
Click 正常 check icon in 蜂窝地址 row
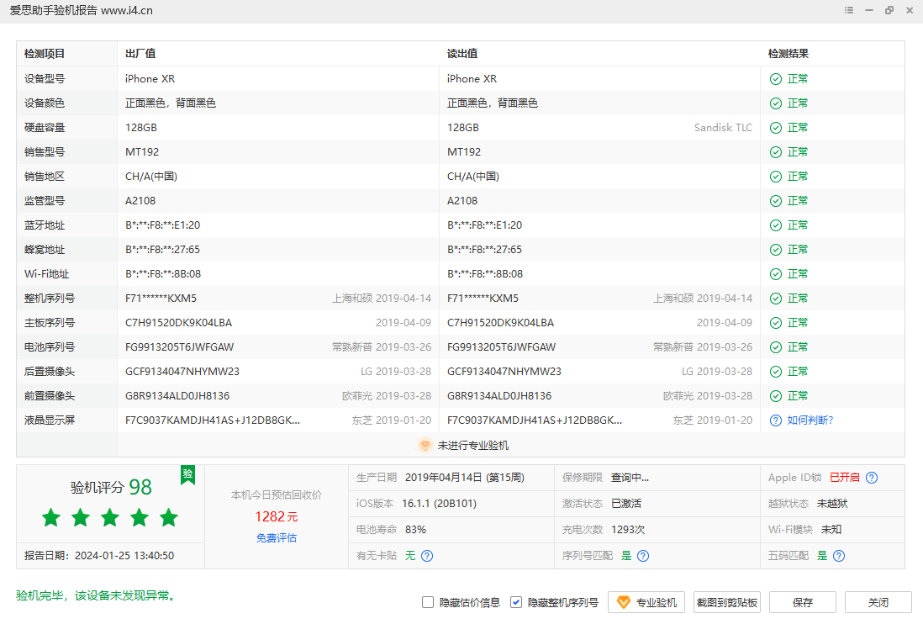[x=776, y=250]
